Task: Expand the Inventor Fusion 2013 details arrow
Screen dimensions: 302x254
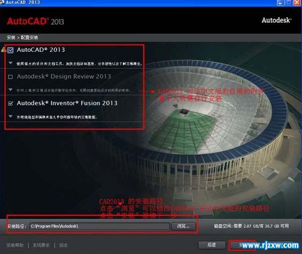Action: point(11,116)
